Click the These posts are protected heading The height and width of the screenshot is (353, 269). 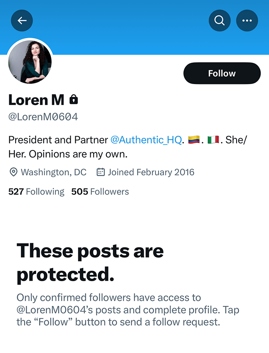tap(90, 262)
